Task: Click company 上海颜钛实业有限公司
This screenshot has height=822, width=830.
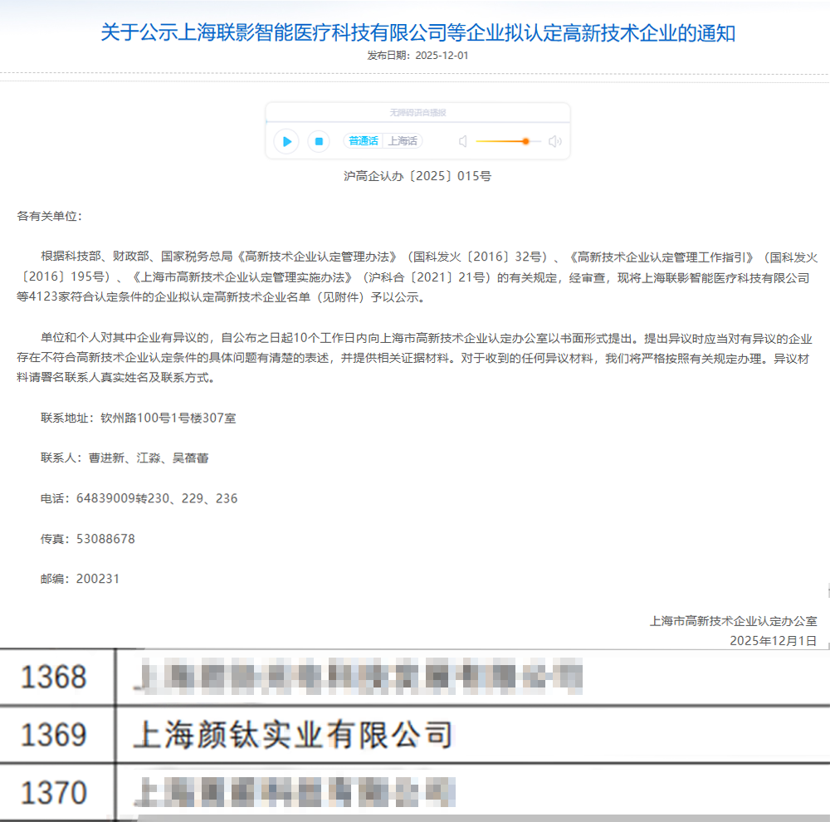Action: pos(293,735)
